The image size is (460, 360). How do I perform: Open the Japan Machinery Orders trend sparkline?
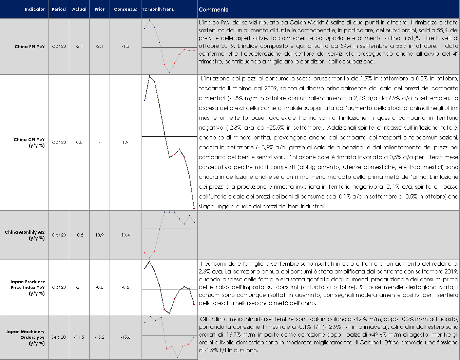[169, 337]
